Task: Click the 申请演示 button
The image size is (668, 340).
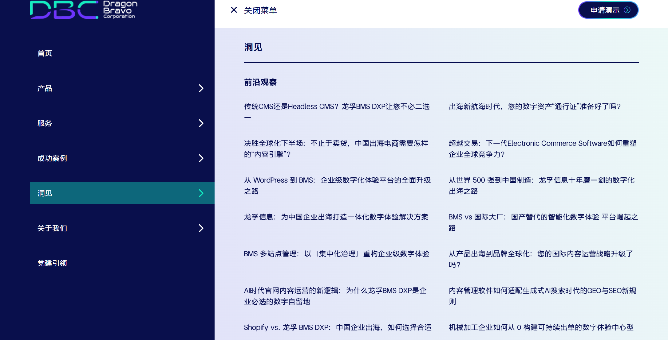Action: [608, 10]
